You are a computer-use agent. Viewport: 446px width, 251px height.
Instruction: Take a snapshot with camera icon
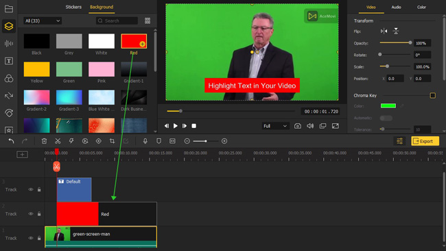pyautogui.click(x=298, y=126)
